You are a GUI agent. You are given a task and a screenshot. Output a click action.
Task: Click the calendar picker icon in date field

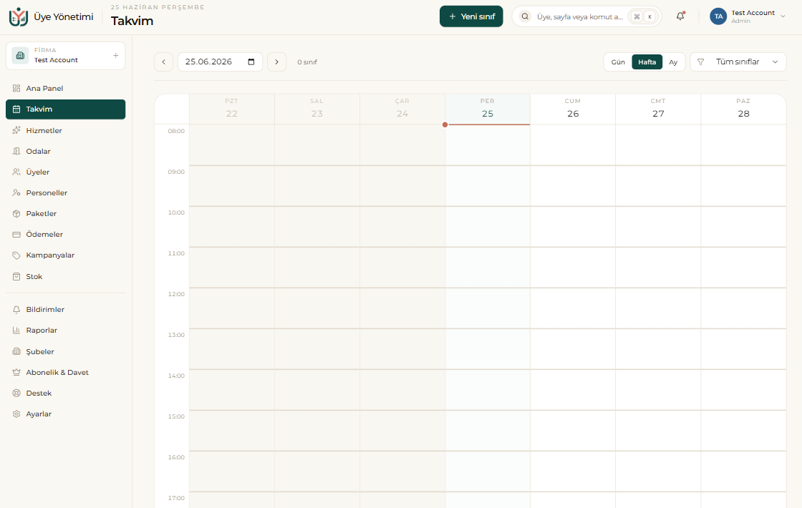[x=251, y=62]
